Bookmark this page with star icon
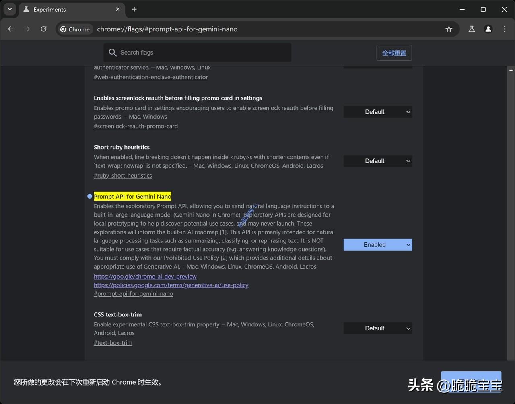Viewport: 515px width, 404px height. [x=449, y=29]
